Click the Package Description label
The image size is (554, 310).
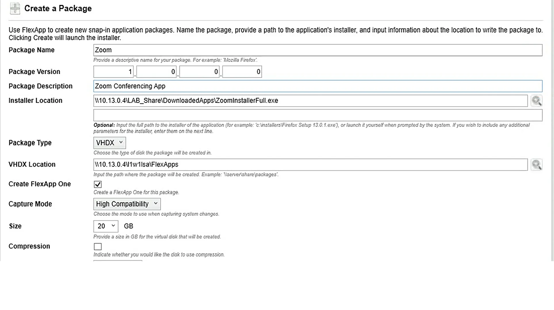tap(41, 86)
